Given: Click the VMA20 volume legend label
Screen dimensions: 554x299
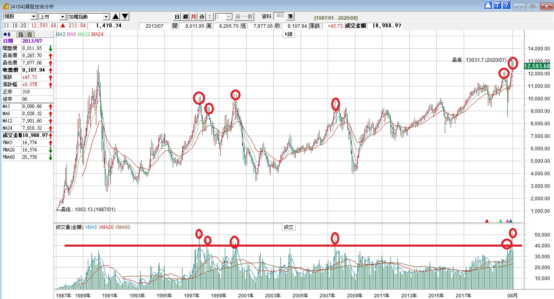Looking at the screenshot, I should (106, 227).
